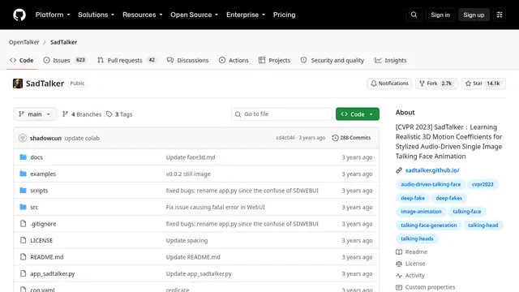Screen dimensions: 519x292
Task: Select the talking-face topic tag
Action: pyautogui.click(x=467, y=212)
